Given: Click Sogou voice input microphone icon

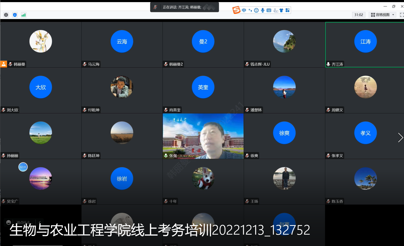Looking at the screenshot, I should 263,10.
